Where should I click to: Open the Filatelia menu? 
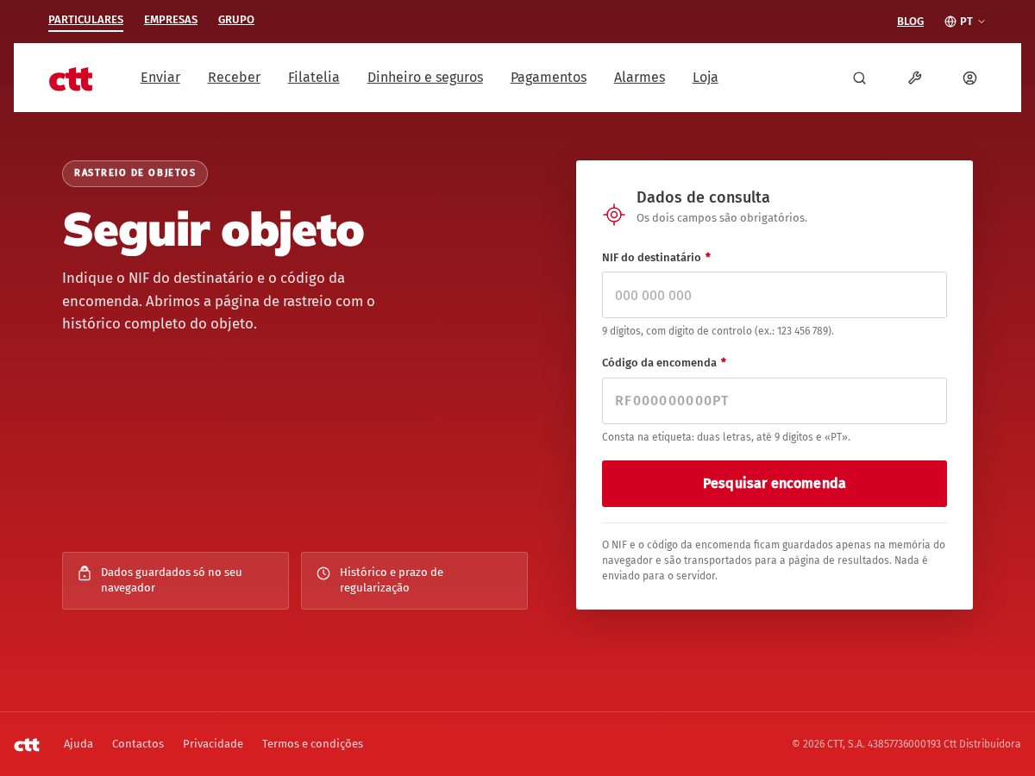[314, 78]
